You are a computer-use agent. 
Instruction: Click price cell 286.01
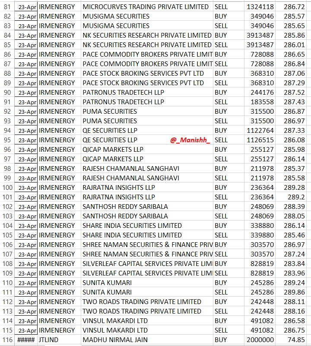pos(291,45)
